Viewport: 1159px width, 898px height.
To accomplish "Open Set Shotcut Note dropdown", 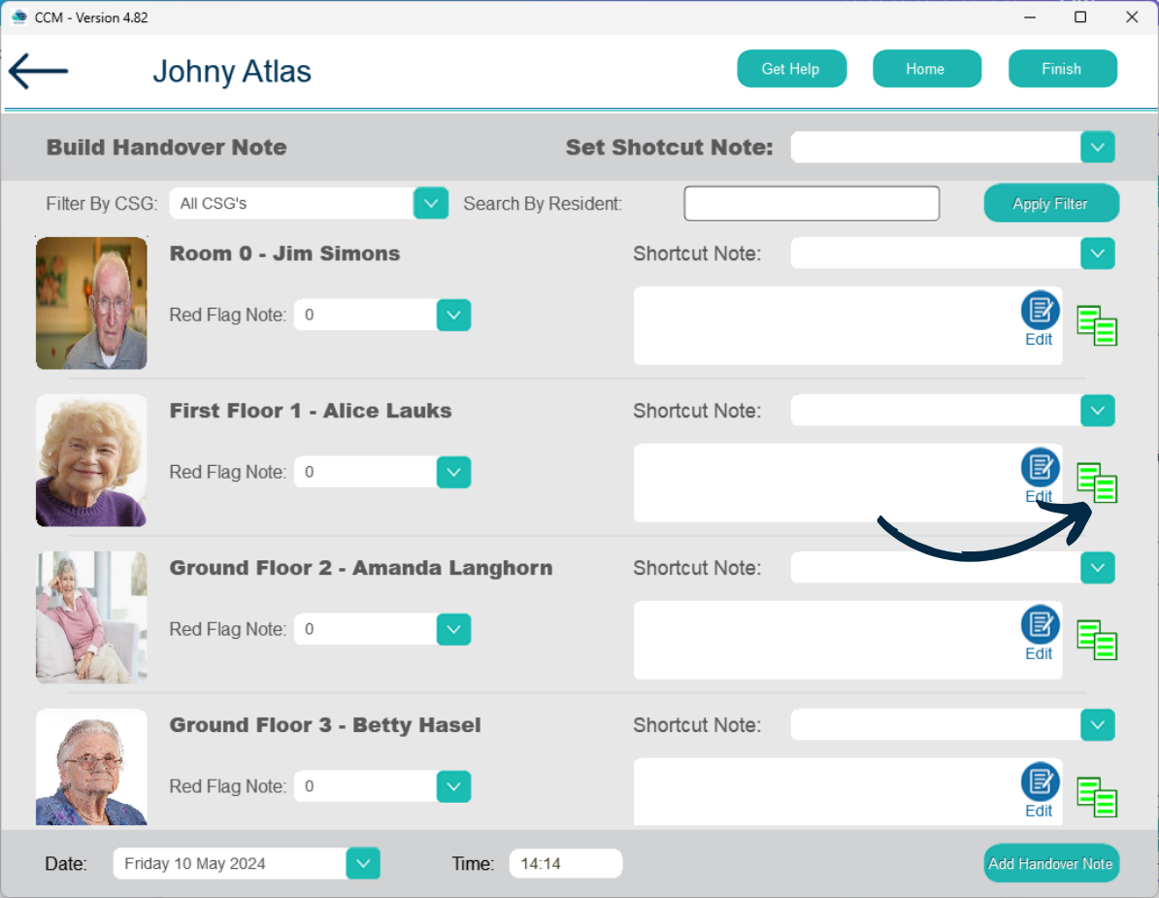I will (1098, 148).
